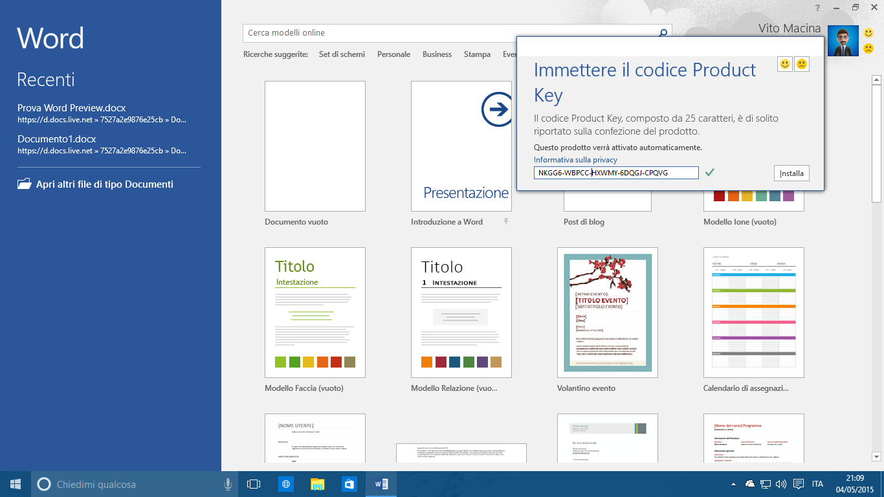Open the Vito Macina account avatar
This screenshot has height=497, width=884.
click(843, 41)
